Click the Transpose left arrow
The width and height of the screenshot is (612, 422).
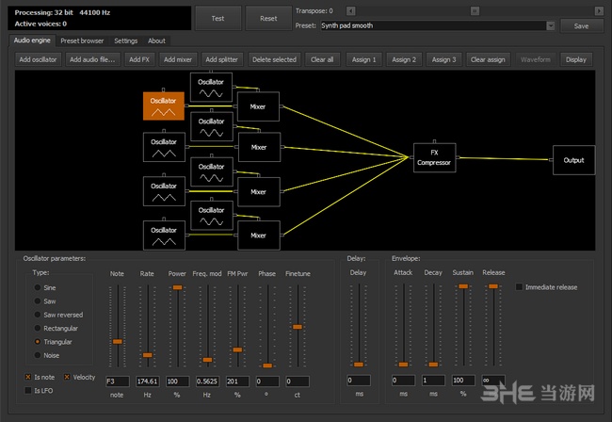pyautogui.click(x=351, y=11)
